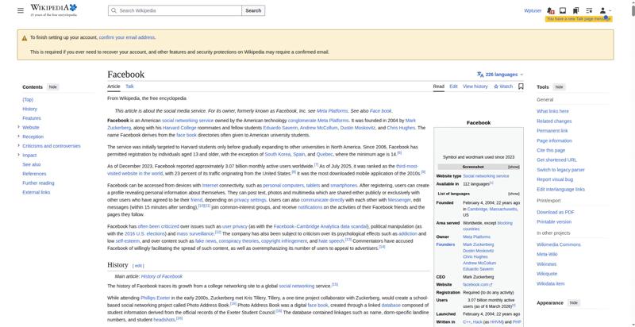Click the new Talk page message notification
635x327 pixels.
click(x=579, y=19)
